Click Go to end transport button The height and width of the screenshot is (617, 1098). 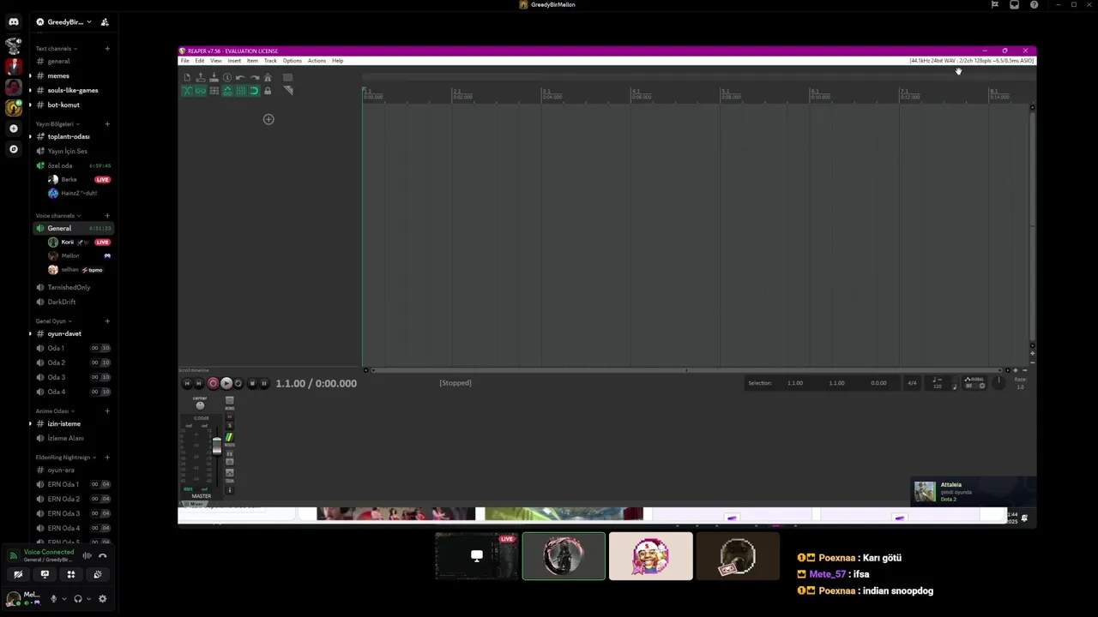199,384
